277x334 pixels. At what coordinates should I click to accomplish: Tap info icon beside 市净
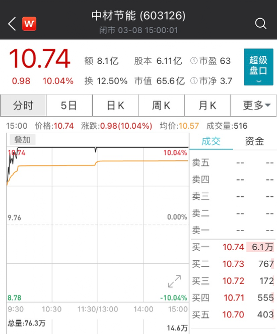pos(194,81)
